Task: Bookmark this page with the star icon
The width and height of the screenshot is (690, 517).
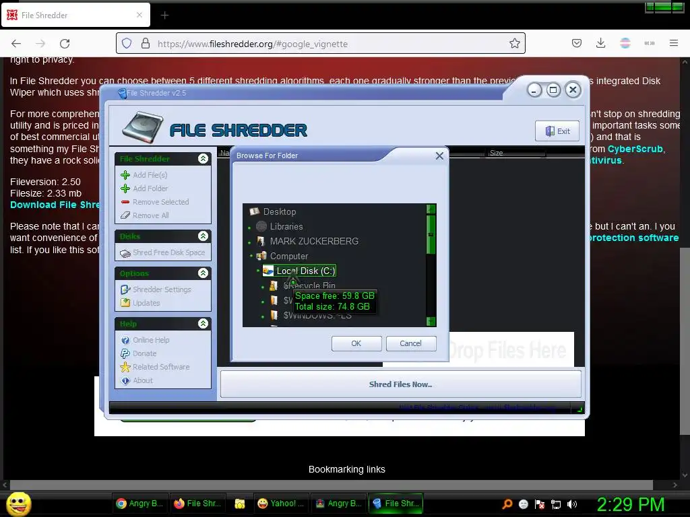Action: [x=514, y=44]
